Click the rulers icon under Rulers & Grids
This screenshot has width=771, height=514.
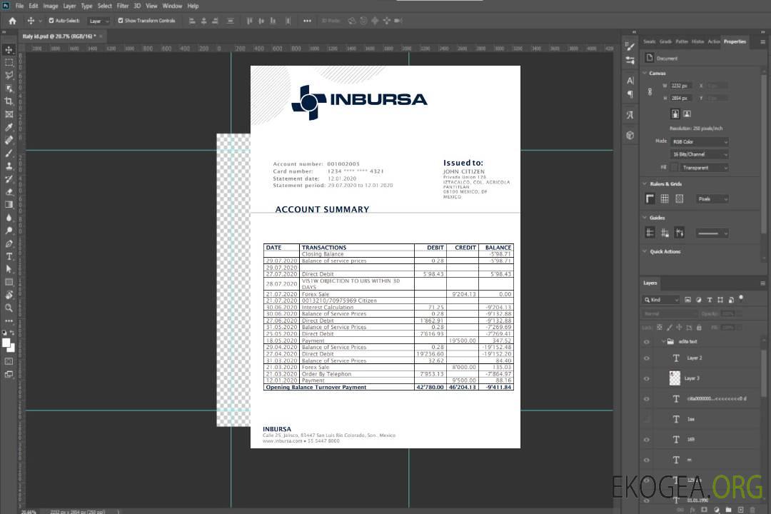pyautogui.click(x=650, y=198)
